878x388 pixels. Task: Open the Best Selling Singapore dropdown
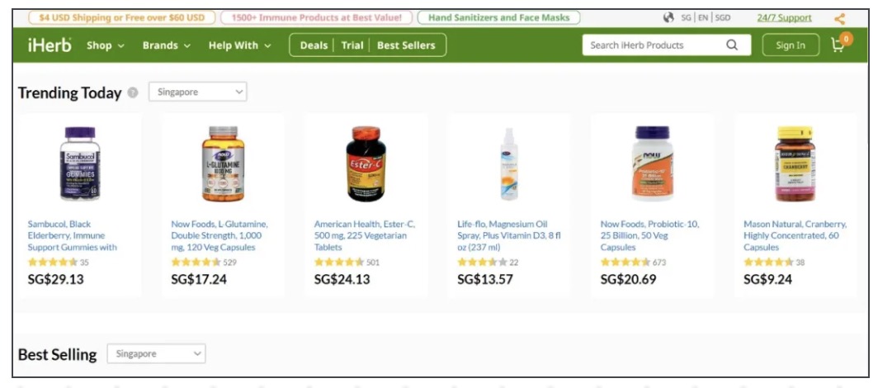156,354
